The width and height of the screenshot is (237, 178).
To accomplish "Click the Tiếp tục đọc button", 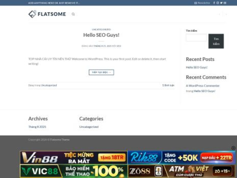I will click(x=101, y=72).
